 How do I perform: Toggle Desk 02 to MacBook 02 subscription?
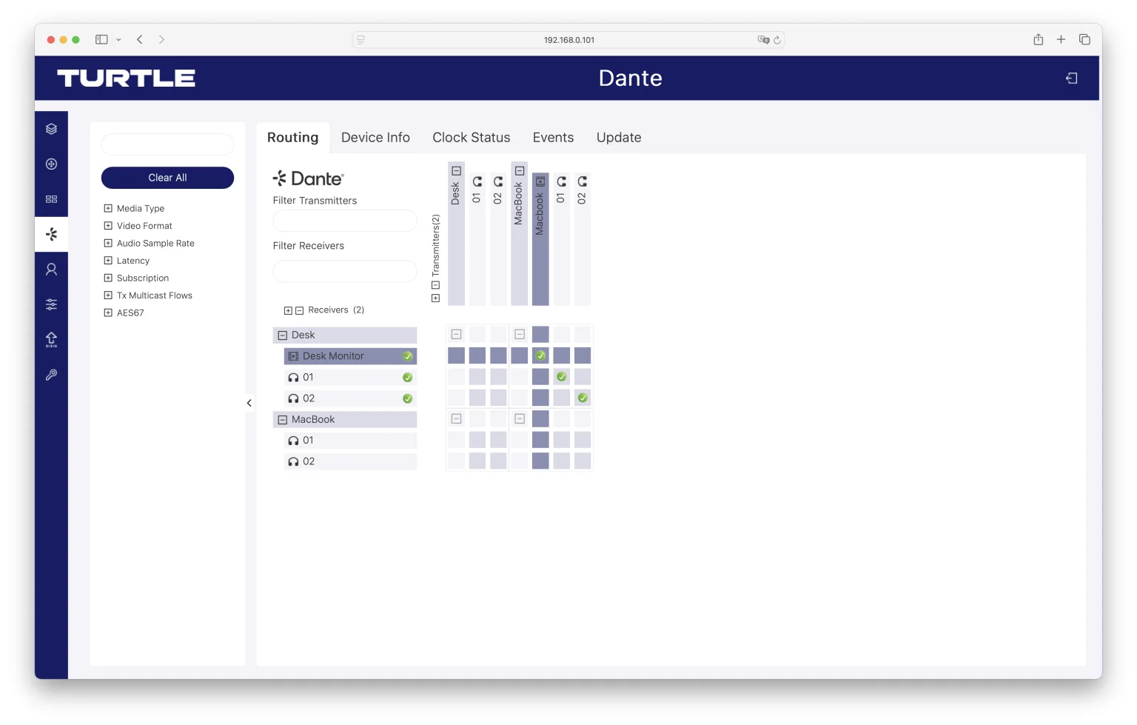583,398
